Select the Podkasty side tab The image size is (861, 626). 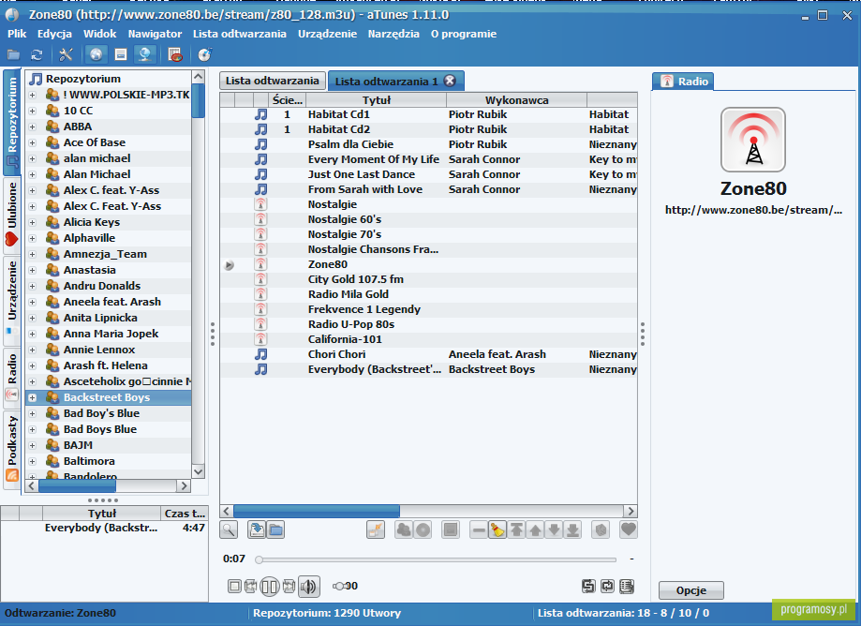pyautogui.click(x=12, y=449)
